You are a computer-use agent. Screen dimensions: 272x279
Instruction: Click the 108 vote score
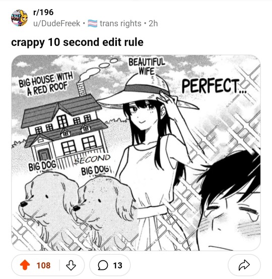43,265
